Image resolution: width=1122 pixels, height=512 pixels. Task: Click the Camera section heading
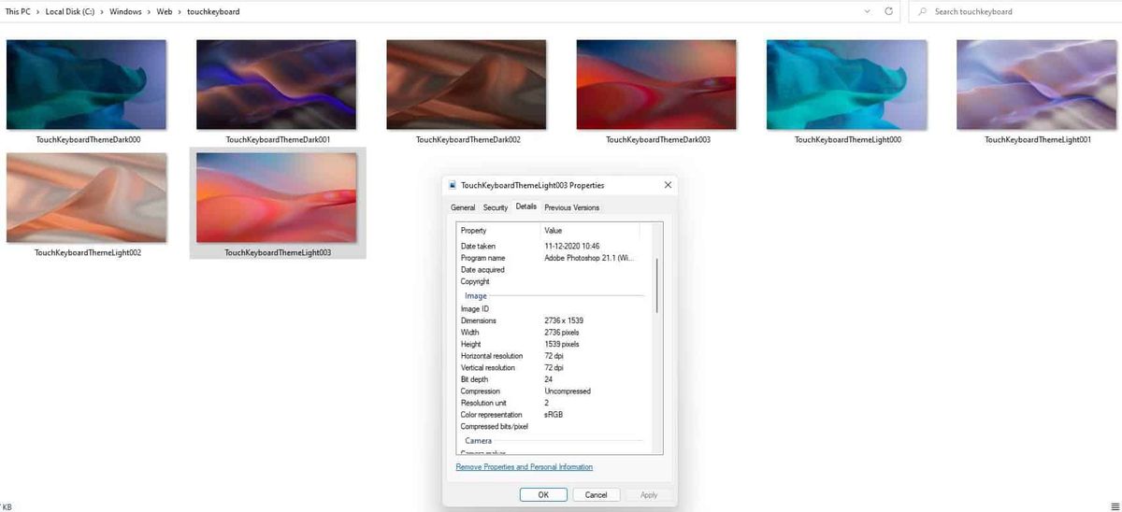pos(479,440)
